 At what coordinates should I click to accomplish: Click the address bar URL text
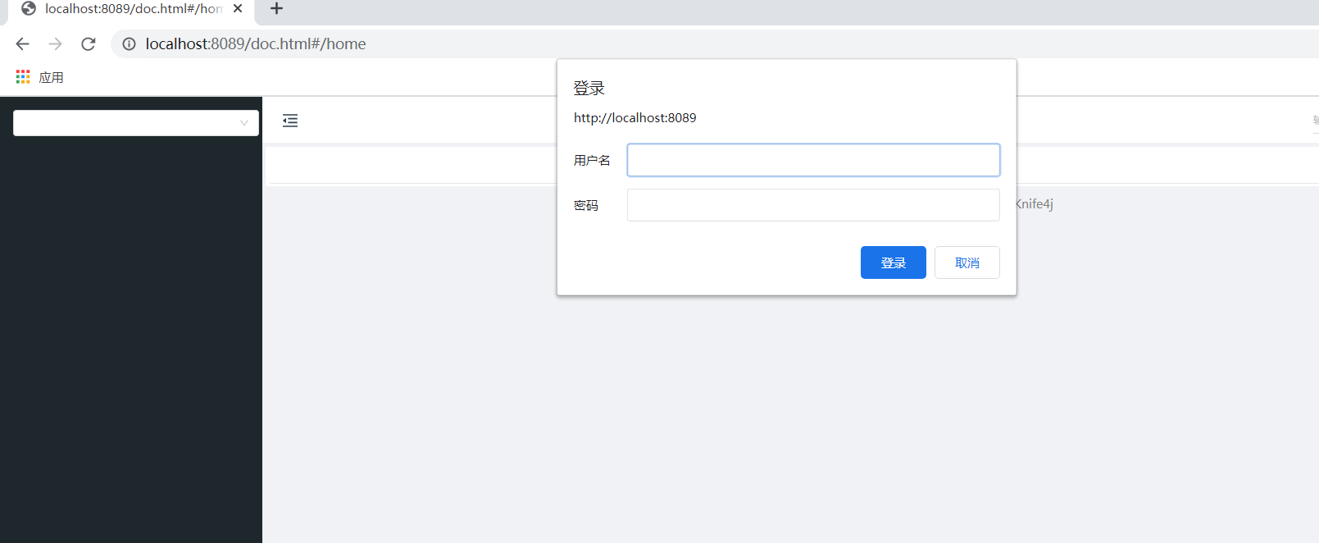point(256,44)
